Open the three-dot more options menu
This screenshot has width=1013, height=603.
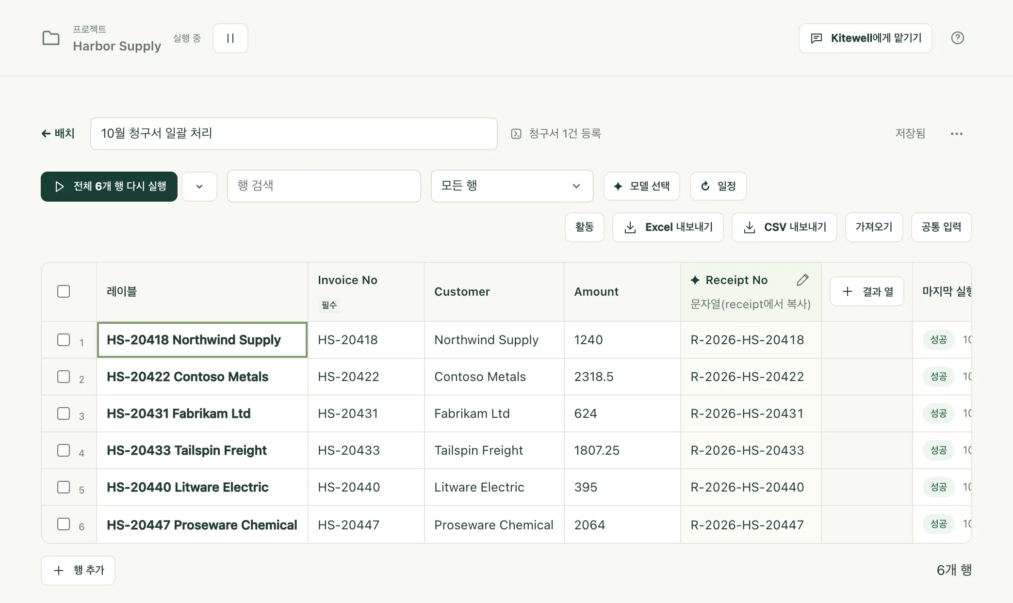tap(957, 134)
